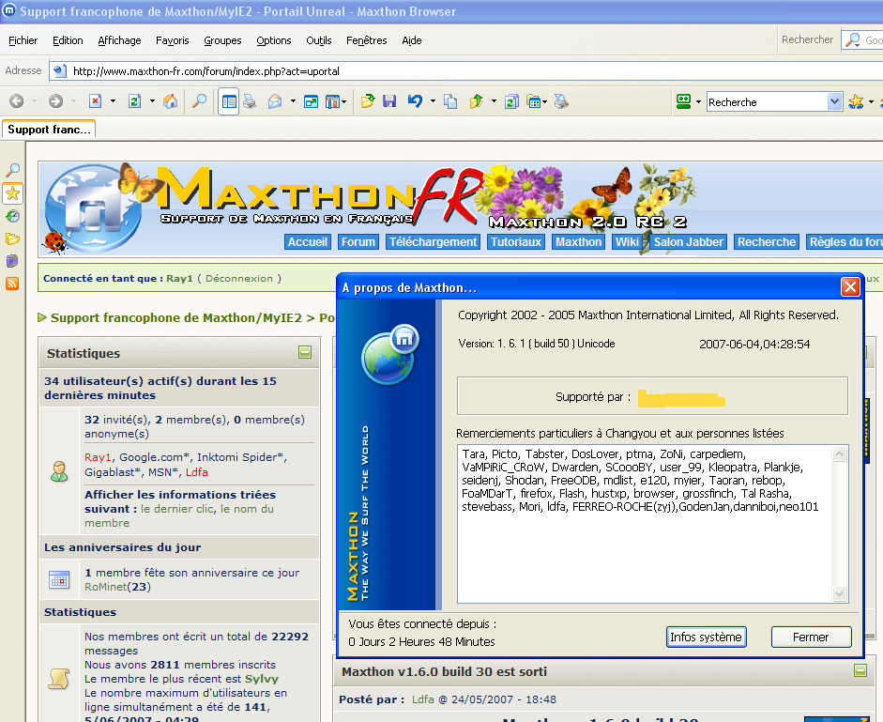Open sidebar History globe icon

tap(12, 216)
